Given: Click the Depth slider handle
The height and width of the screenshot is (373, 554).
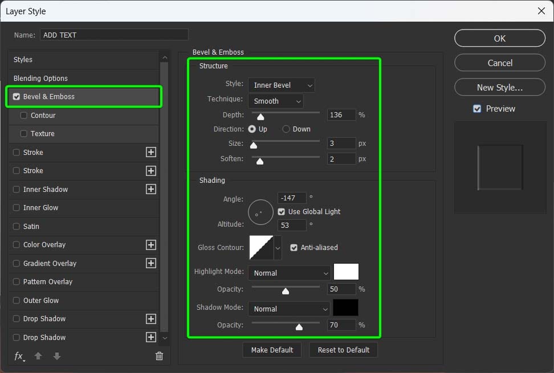Looking at the screenshot, I should [x=260, y=117].
